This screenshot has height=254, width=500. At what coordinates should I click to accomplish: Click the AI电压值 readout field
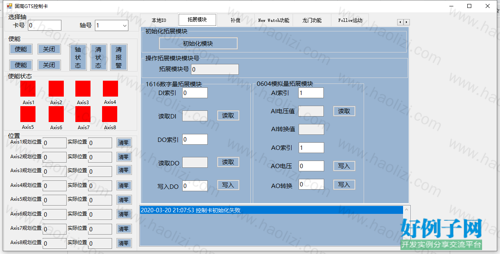[311, 111]
